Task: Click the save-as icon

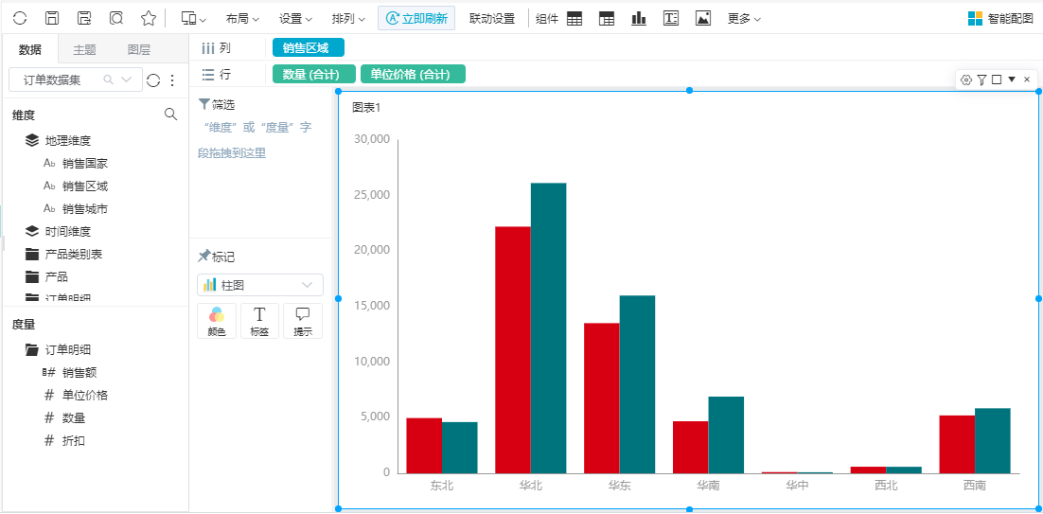Action: coord(84,18)
